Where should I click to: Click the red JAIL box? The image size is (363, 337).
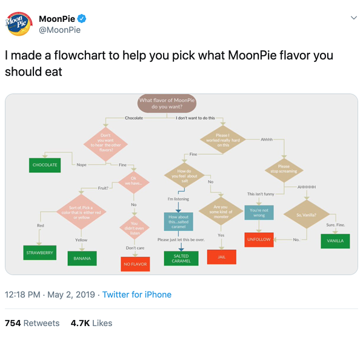tap(222, 257)
